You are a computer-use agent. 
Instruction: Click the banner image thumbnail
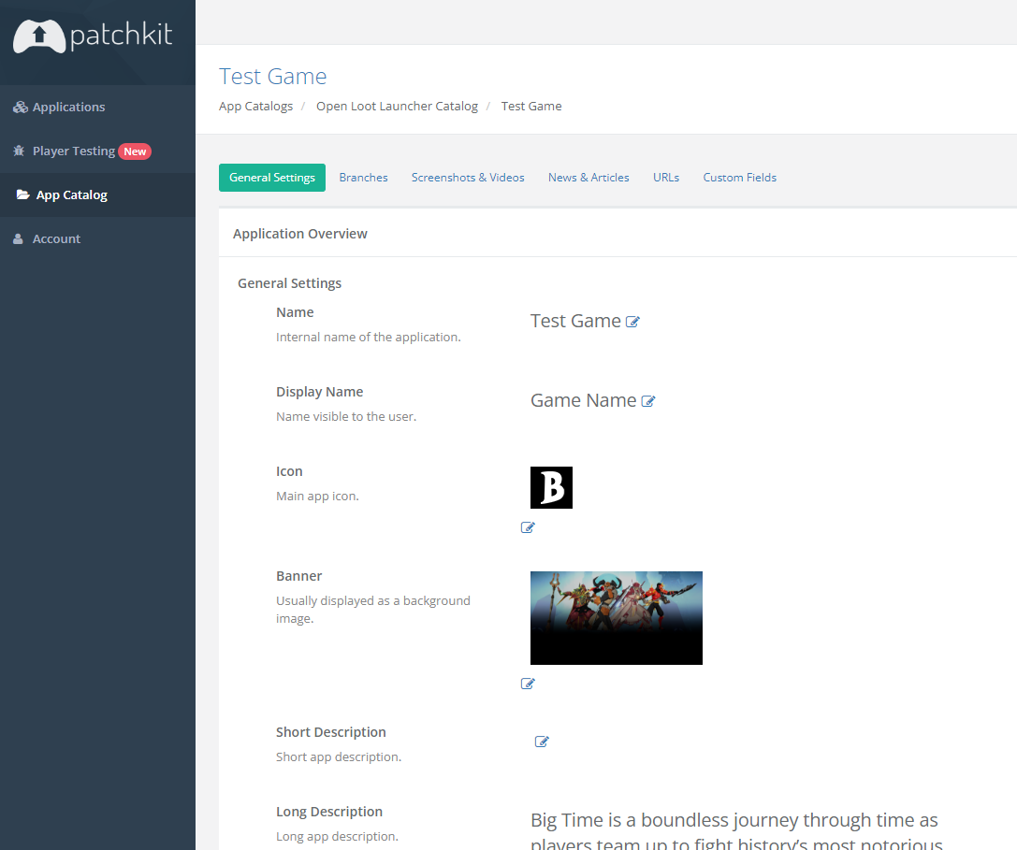tap(616, 618)
